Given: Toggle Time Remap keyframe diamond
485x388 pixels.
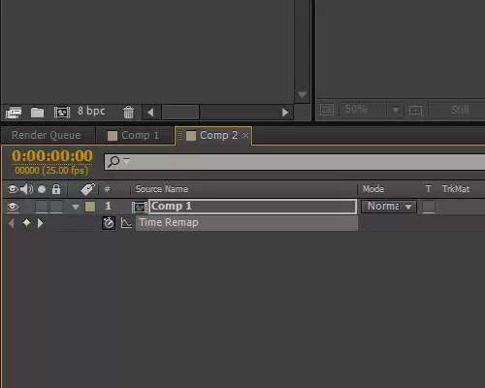Looking at the screenshot, I should tap(26, 222).
